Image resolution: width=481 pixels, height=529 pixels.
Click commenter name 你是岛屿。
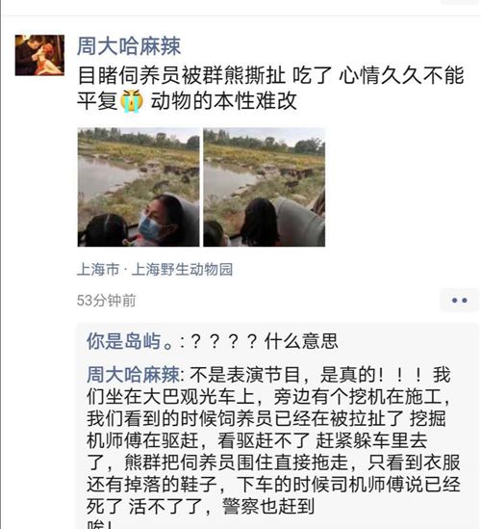[130, 341]
